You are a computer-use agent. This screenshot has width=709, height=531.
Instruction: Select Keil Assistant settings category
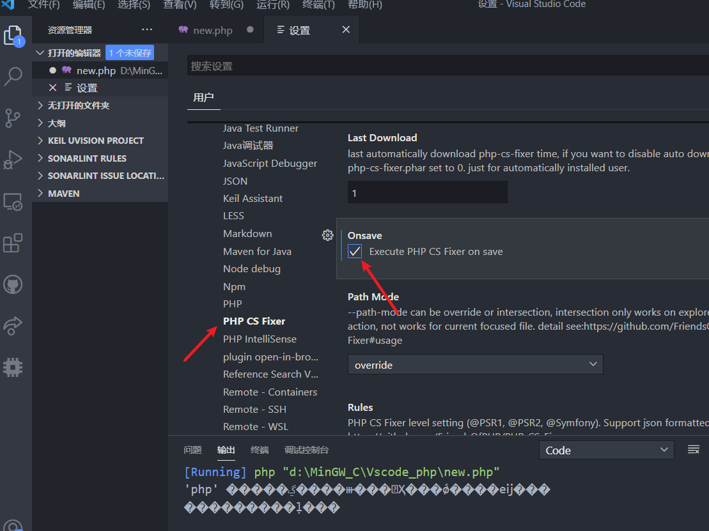tap(253, 198)
